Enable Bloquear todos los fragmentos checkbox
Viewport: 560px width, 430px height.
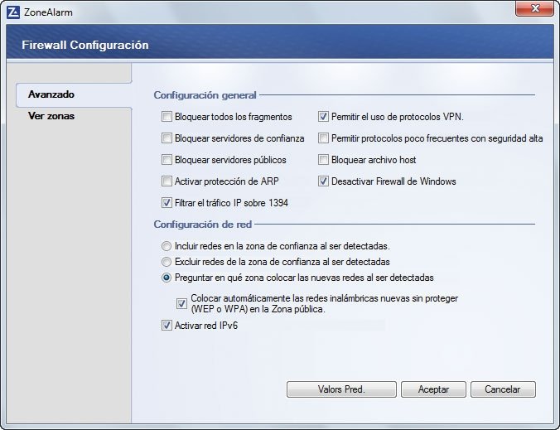(167, 117)
